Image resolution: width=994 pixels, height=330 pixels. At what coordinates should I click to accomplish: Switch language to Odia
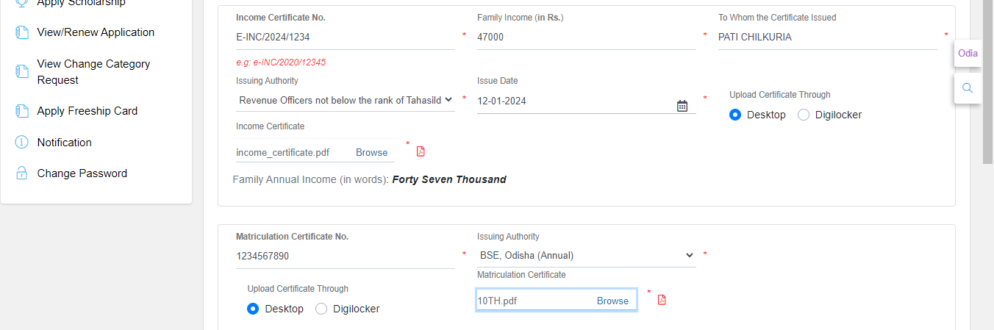click(x=968, y=53)
